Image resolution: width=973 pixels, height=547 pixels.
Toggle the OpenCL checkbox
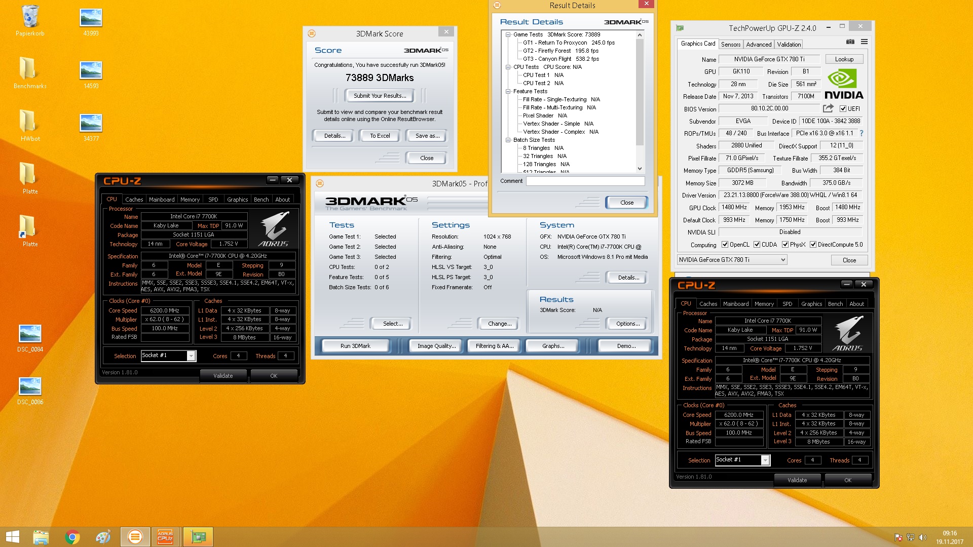pos(725,245)
